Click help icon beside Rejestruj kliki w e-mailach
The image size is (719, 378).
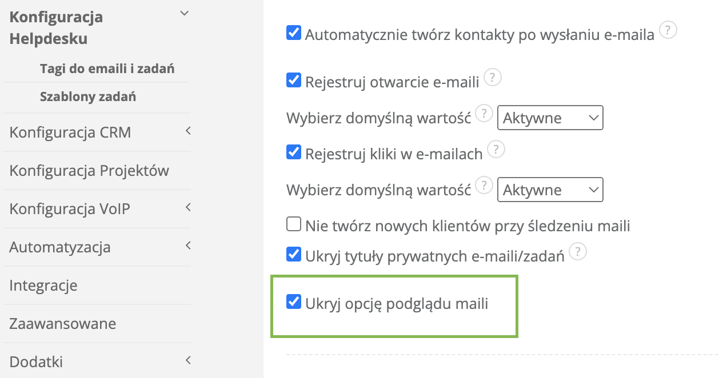point(496,150)
